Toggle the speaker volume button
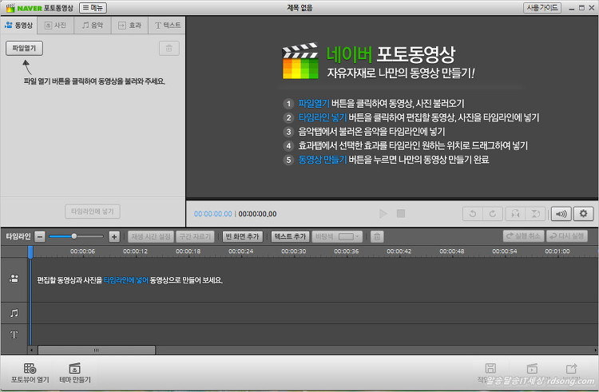The height and width of the screenshot is (392, 599). point(561,214)
